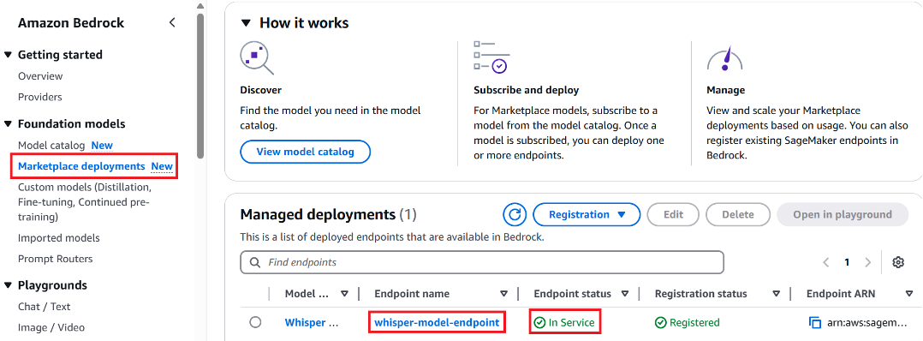
Task: Open Model catalog in sidebar
Action: [51, 145]
